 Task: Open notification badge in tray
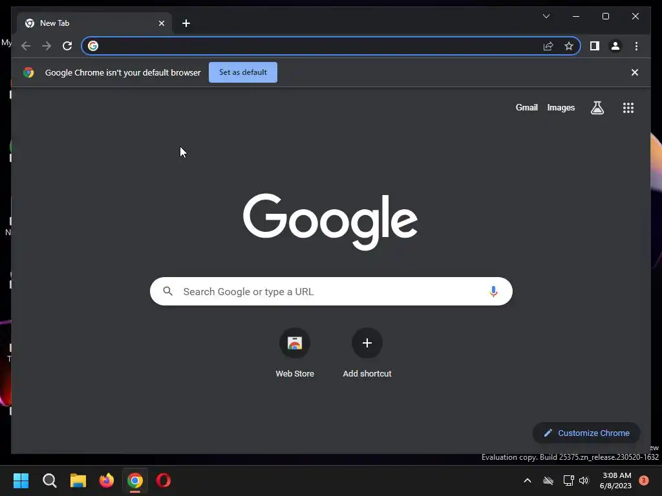643,480
